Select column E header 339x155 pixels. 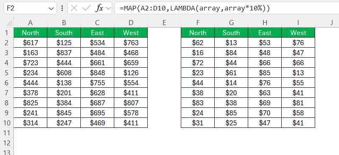[x=164, y=23]
